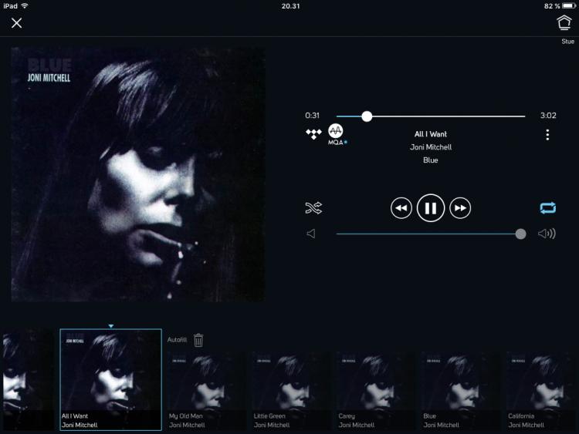Tap the loud volume speaker icon
Viewport: 579px width, 434px height.
click(x=547, y=234)
